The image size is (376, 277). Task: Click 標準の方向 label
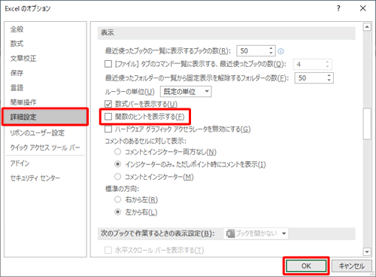coord(122,189)
